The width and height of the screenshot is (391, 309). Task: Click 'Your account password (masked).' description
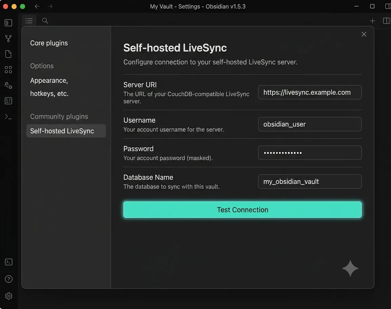tap(168, 158)
